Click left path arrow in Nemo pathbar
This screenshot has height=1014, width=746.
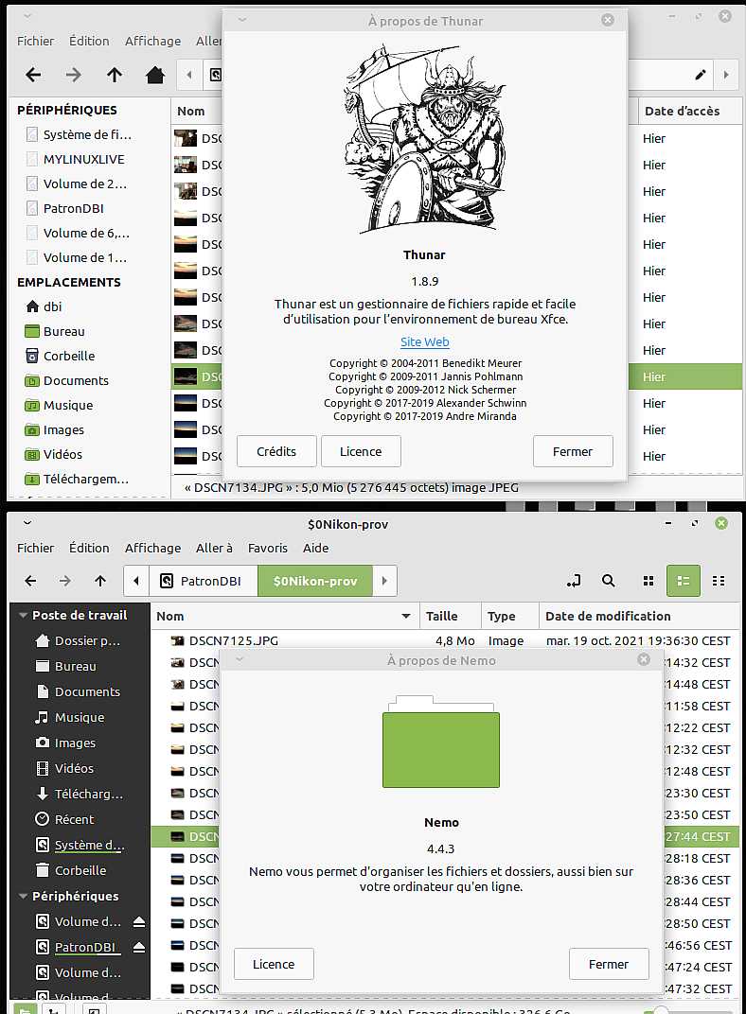136,581
